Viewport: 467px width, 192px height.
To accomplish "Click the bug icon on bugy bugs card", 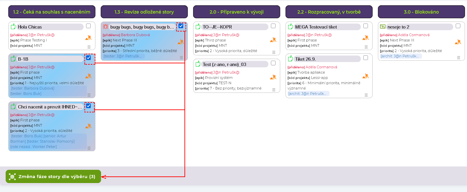I will [105, 27].
